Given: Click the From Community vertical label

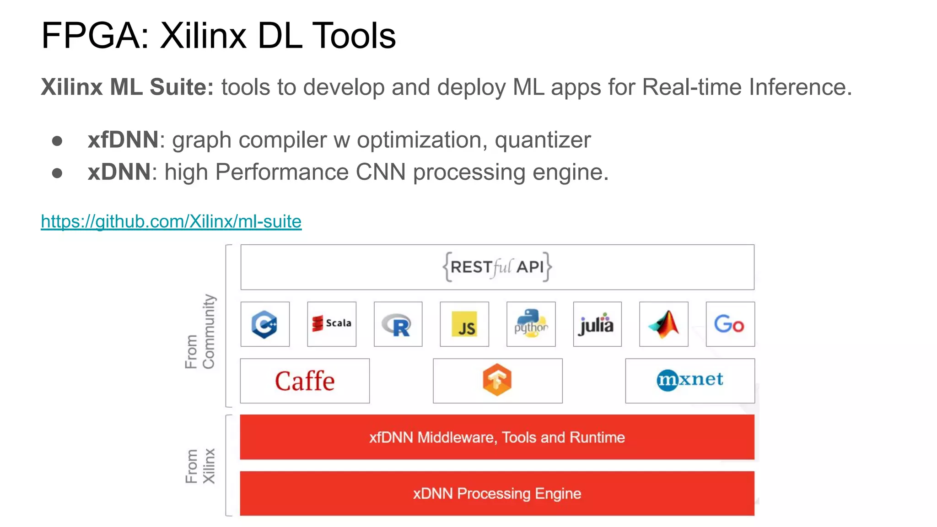Looking at the screenshot, I should [200, 332].
